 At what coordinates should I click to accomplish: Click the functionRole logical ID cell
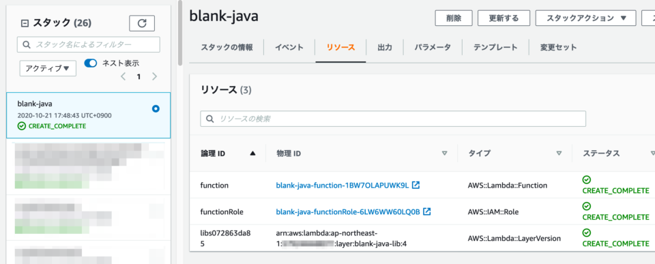pyautogui.click(x=222, y=211)
